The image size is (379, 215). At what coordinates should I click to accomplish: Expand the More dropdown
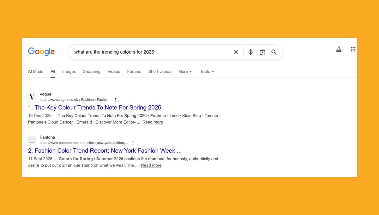(x=185, y=72)
